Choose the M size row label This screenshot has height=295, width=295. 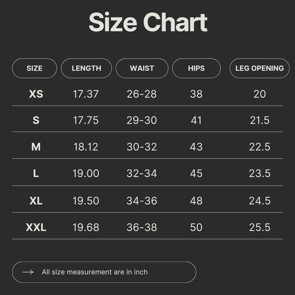(x=36, y=147)
